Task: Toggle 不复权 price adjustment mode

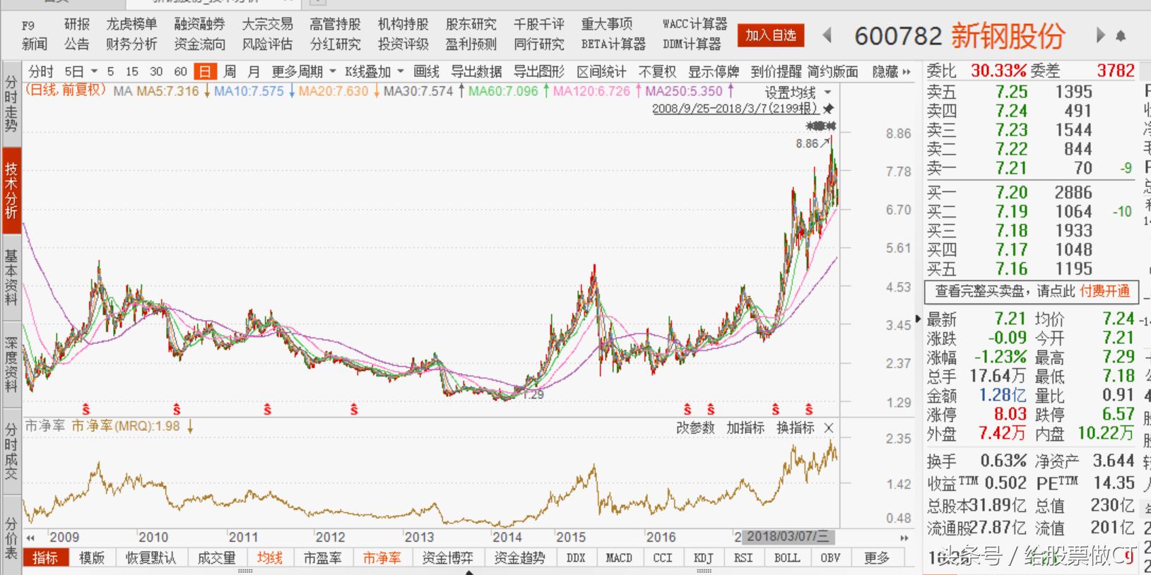Action: [x=657, y=72]
